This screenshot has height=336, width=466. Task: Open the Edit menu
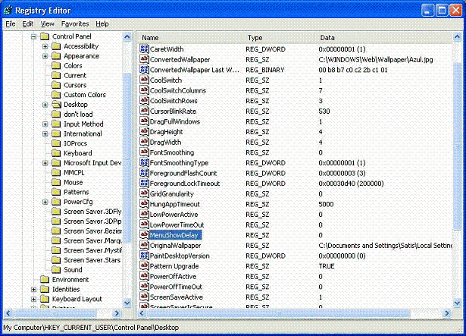pyautogui.click(x=28, y=24)
